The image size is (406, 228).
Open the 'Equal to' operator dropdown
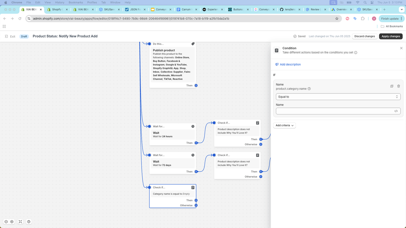click(x=338, y=97)
